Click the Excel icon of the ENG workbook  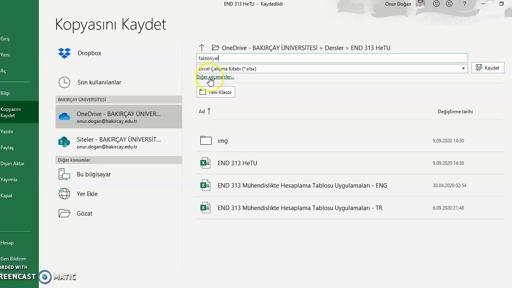pos(205,185)
